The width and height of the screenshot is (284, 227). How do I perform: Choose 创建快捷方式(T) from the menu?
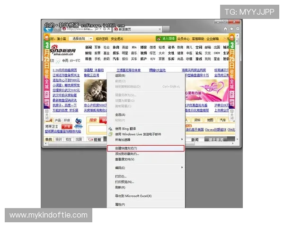click(146, 148)
